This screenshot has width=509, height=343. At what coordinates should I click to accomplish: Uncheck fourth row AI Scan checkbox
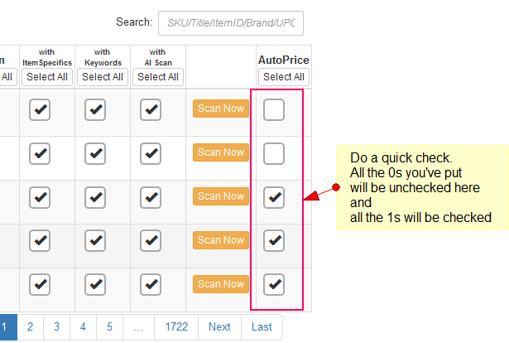(x=151, y=241)
